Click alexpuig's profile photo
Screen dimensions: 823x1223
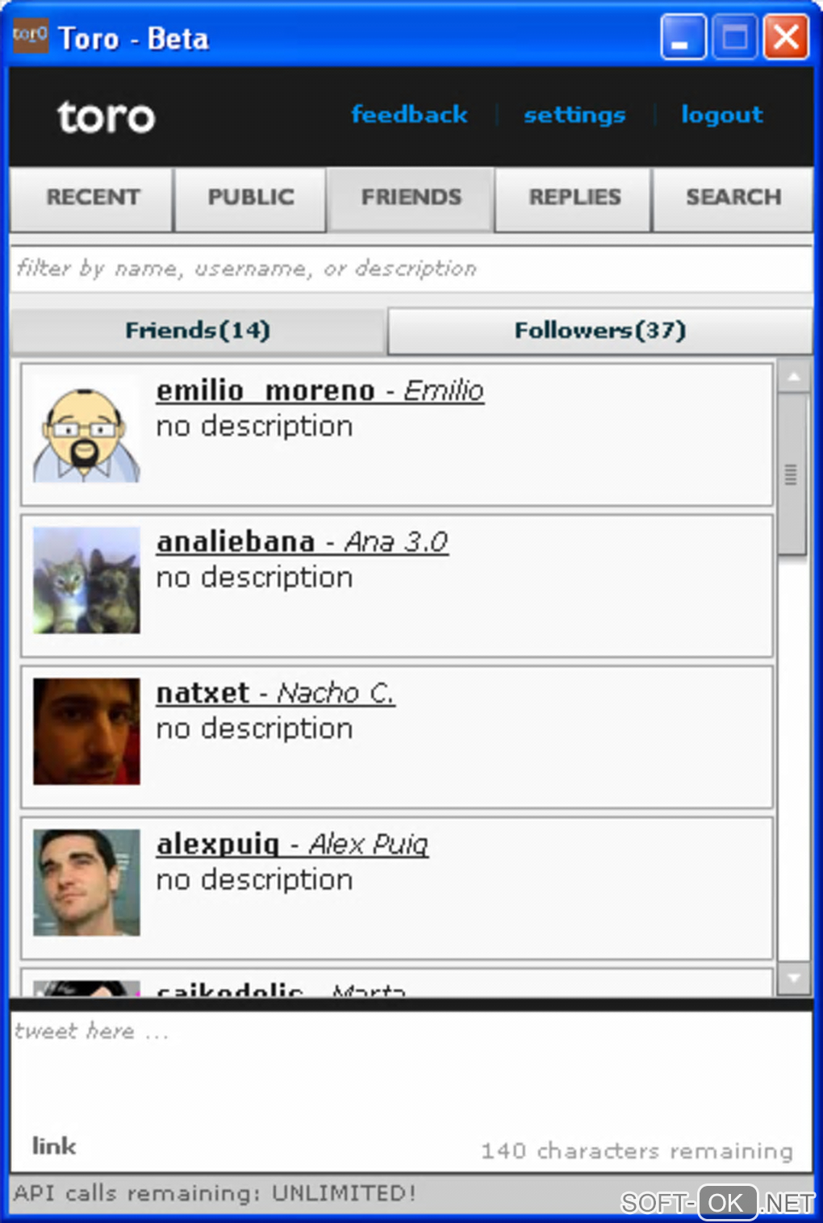(86, 883)
